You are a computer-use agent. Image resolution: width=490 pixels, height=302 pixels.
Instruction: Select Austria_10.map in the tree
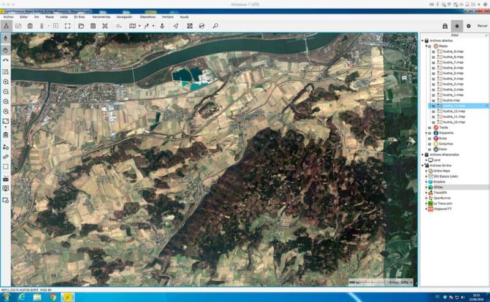coord(454,123)
